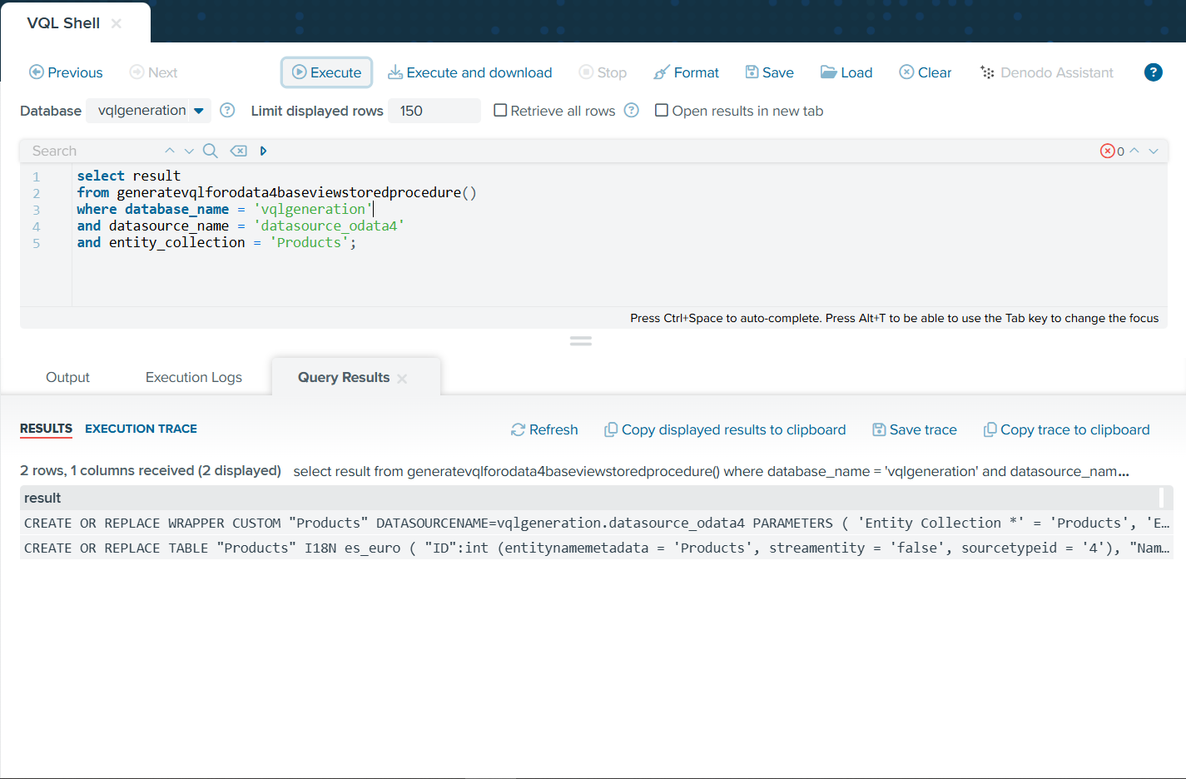Show the EXECUTION TRACE view
Screen dimensions: 1186x779
click(141, 429)
